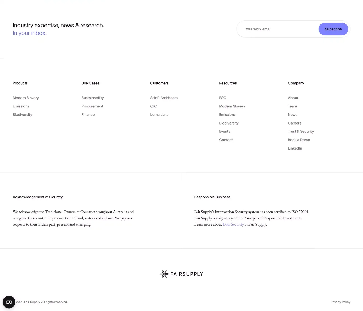Open the News page
Screen dimensions: 363x311
(x=293, y=115)
